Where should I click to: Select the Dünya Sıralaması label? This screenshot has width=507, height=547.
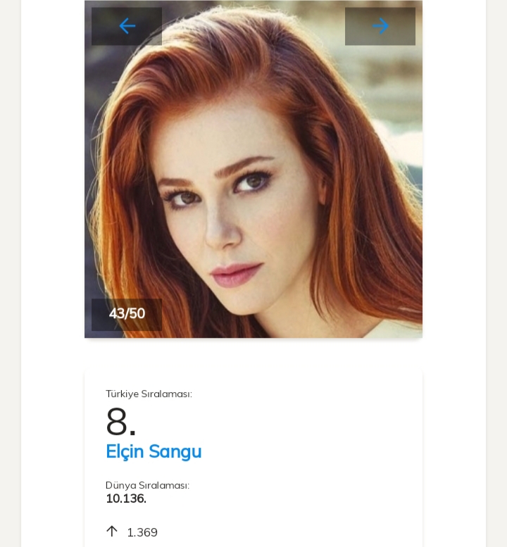click(147, 485)
